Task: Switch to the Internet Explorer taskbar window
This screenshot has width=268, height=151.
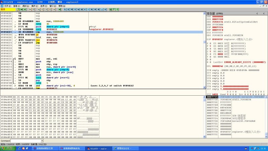Action: [125, 148]
